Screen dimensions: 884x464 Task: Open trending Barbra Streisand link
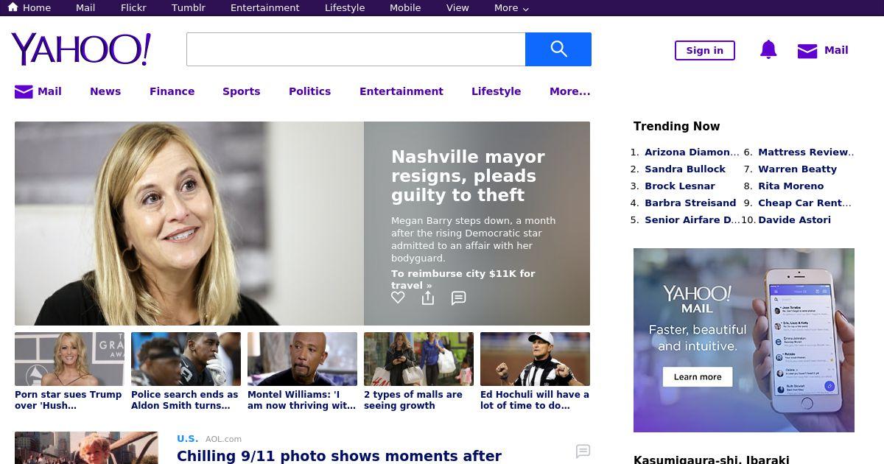[690, 203]
